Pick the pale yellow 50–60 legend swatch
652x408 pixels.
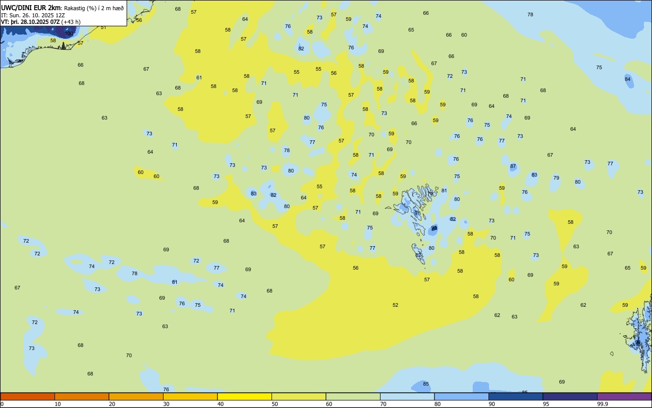(x=298, y=396)
